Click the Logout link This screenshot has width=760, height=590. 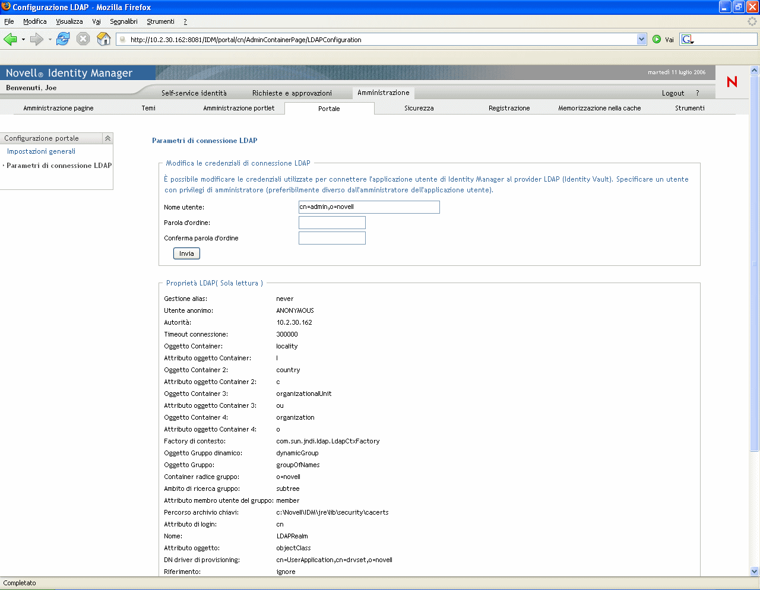pos(673,93)
